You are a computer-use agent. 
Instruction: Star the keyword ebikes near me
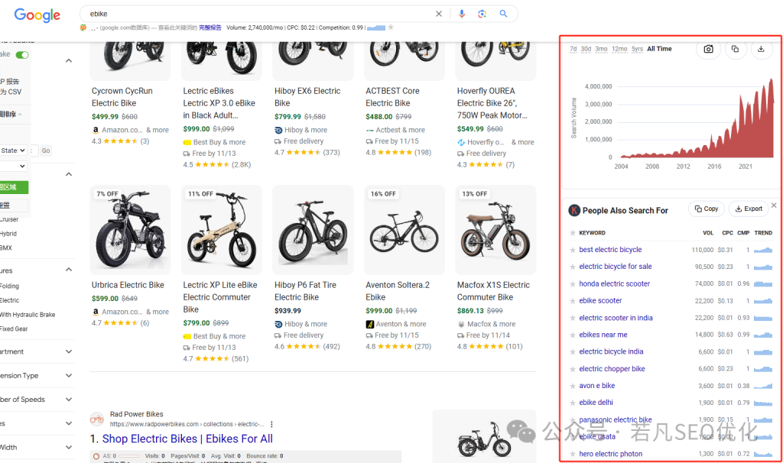click(572, 335)
